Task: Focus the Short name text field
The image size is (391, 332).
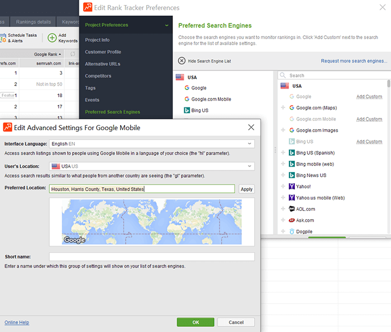Action: pyautogui.click(x=152, y=257)
